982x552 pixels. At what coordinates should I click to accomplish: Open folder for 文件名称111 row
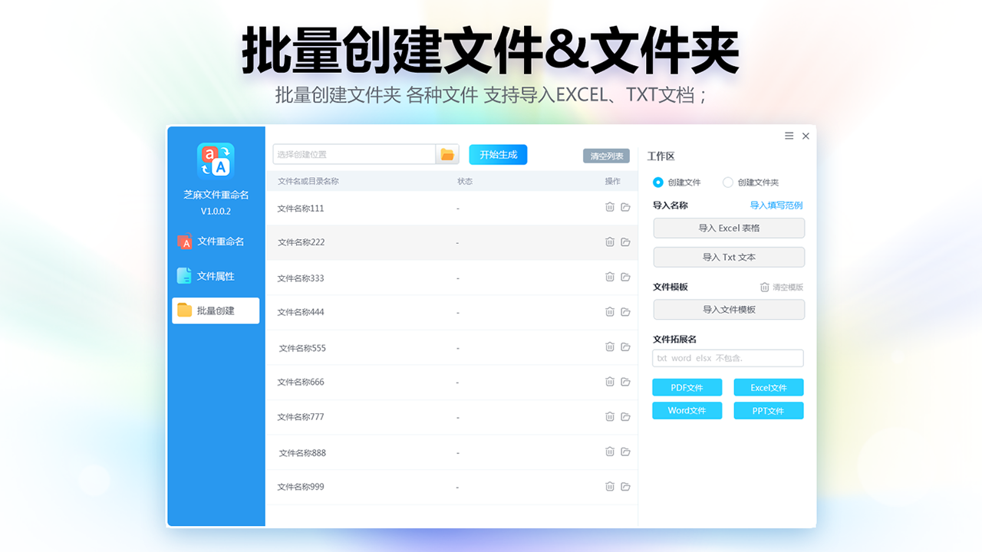pyautogui.click(x=625, y=207)
